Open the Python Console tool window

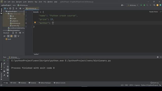59,83
